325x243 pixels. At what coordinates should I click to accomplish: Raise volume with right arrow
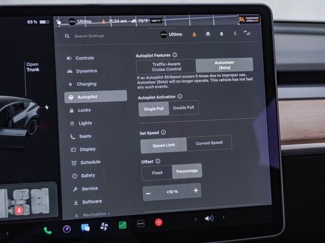click(x=223, y=217)
